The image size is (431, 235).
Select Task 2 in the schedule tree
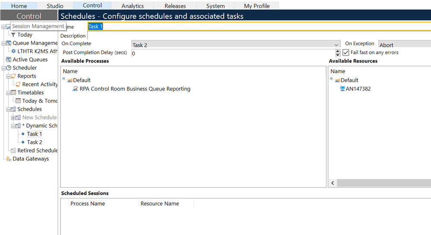[x=35, y=142]
